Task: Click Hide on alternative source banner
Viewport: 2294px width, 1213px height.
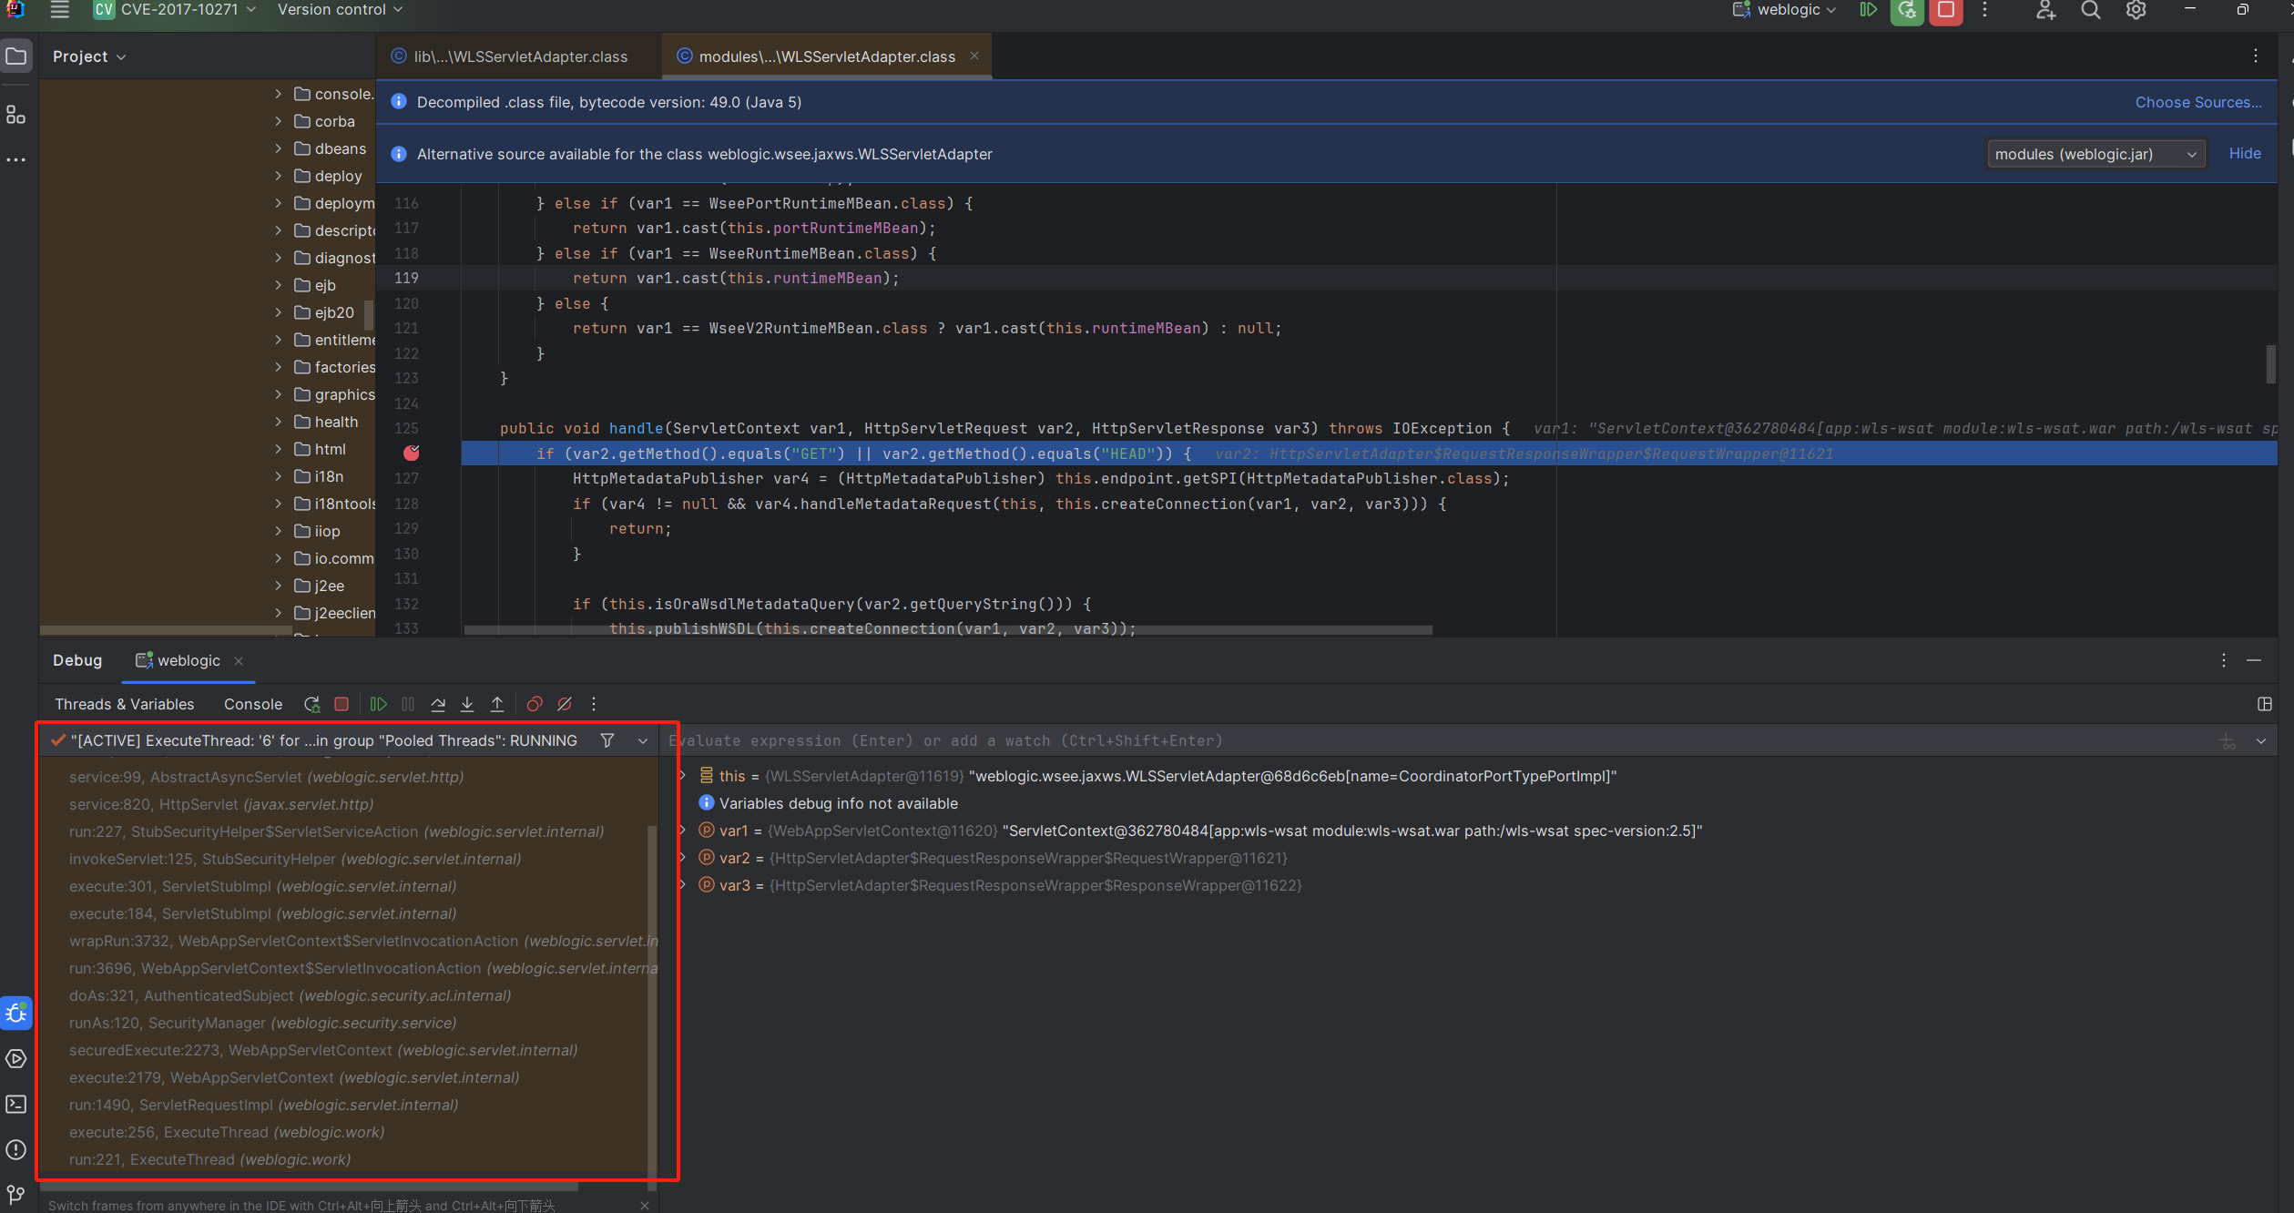Action: (2244, 153)
